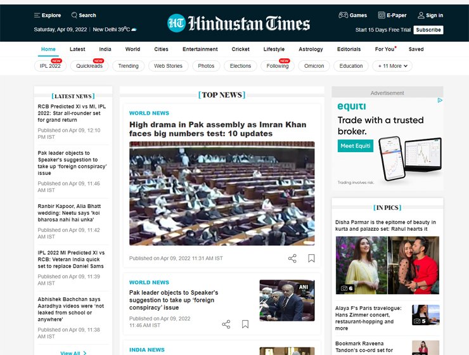
Task: Open the E-Paper icon
Action: pyautogui.click(x=382, y=15)
